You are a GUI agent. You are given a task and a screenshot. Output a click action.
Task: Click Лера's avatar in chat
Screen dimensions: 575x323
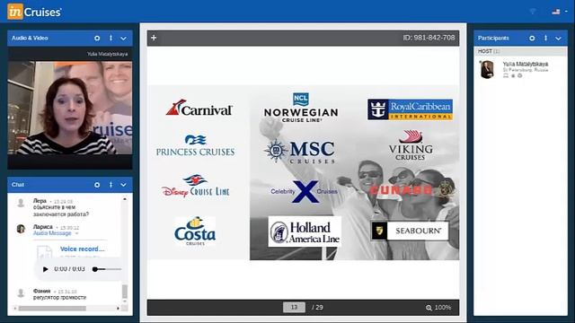coord(21,203)
